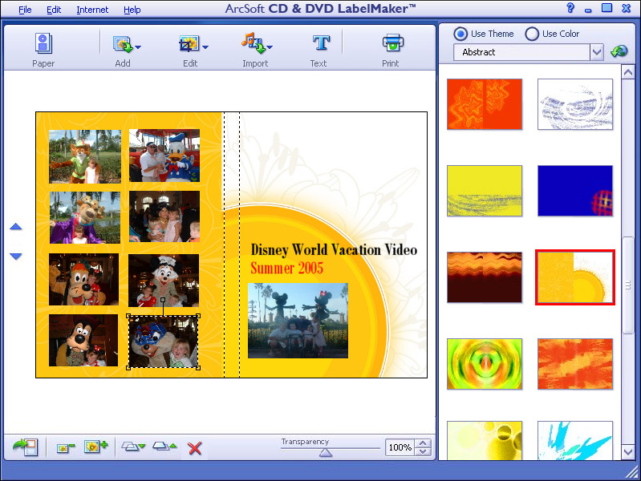Select the Goofy and girl bottom-left photo
The height and width of the screenshot is (481, 641).
coord(83,340)
